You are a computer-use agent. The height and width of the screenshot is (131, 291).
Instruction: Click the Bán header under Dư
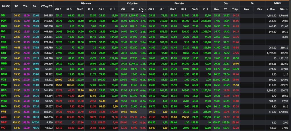pos(259,9)
